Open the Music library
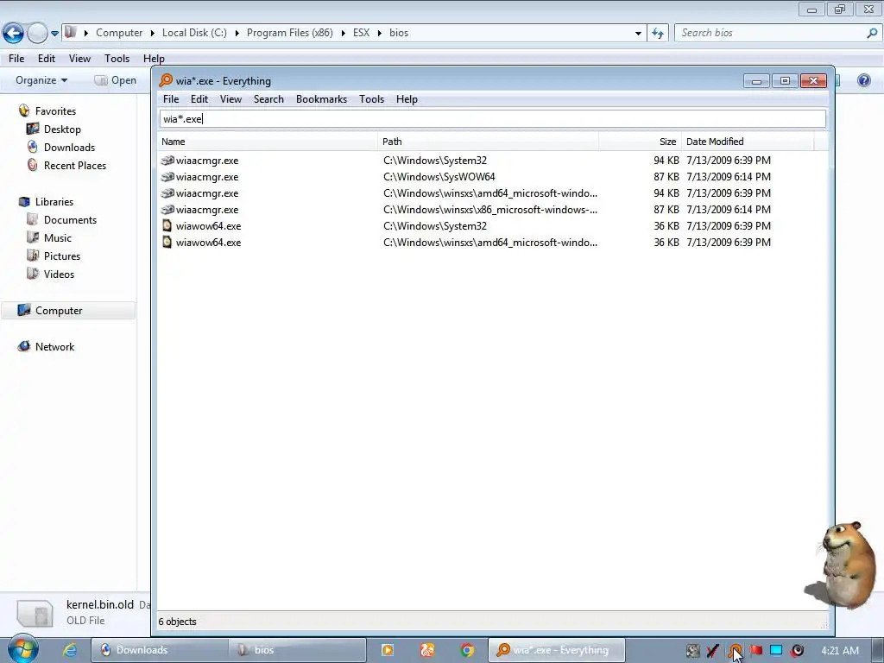The height and width of the screenshot is (663, 884). click(x=58, y=238)
